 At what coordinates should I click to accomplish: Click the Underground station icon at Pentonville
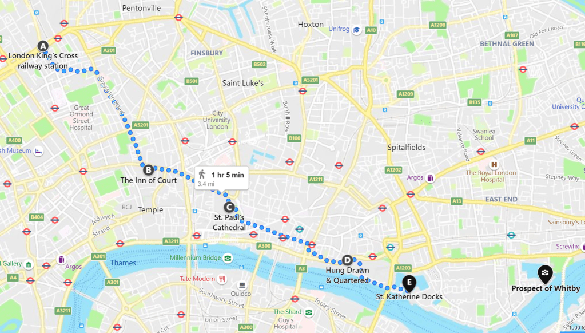coord(179,17)
